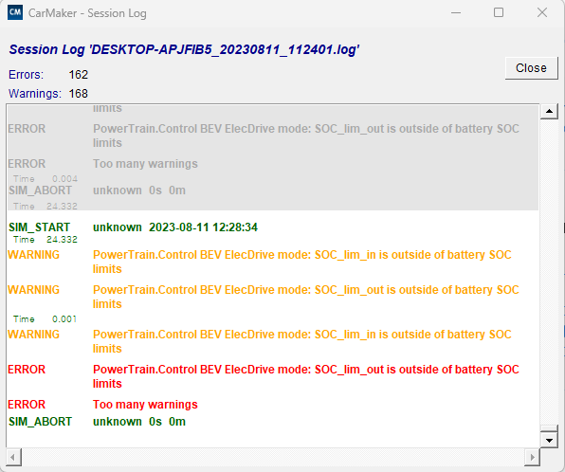Close the window via title bar X
Viewport: 565px width, 472px height.
[x=542, y=13]
